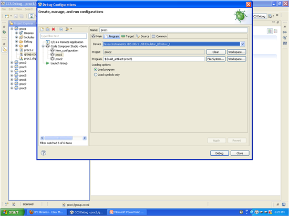This screenshot has width=289, height=216.
Task: Open the File menu in CCS window
Action: click(x=4, y=9)
